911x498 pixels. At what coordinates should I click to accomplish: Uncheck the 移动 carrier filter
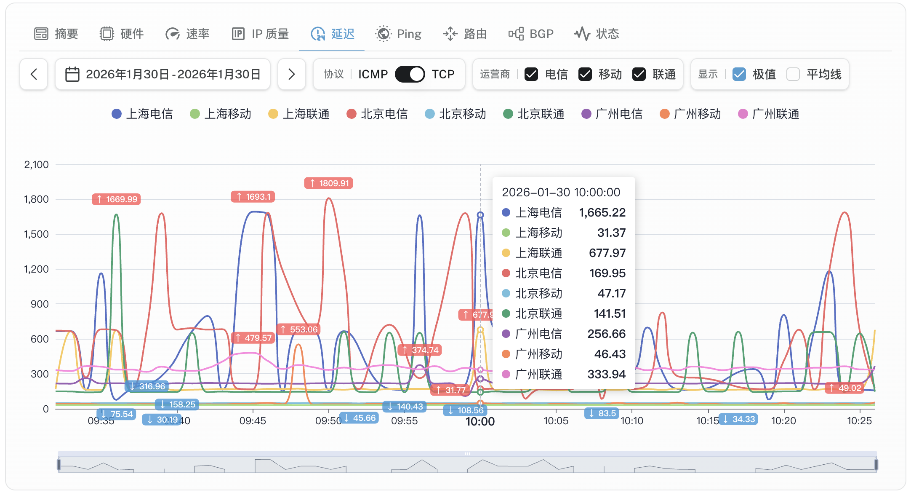(x=586, y=74)
